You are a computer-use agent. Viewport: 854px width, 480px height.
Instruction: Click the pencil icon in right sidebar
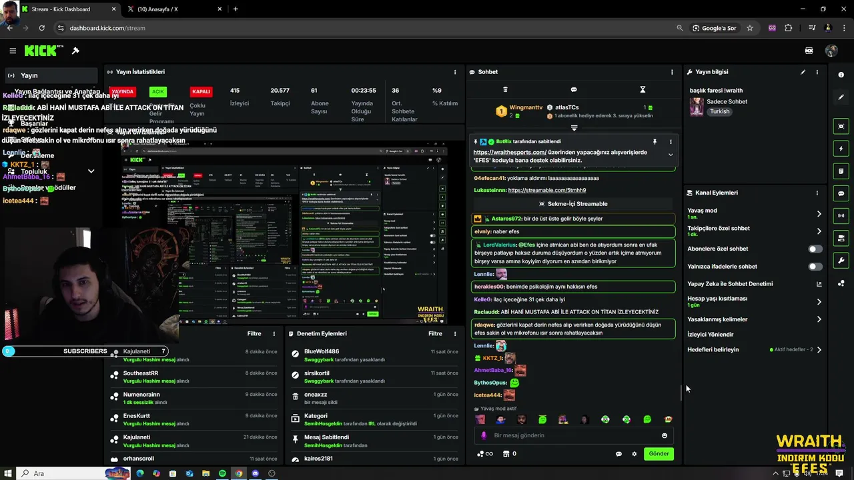(x=841, y=97)
